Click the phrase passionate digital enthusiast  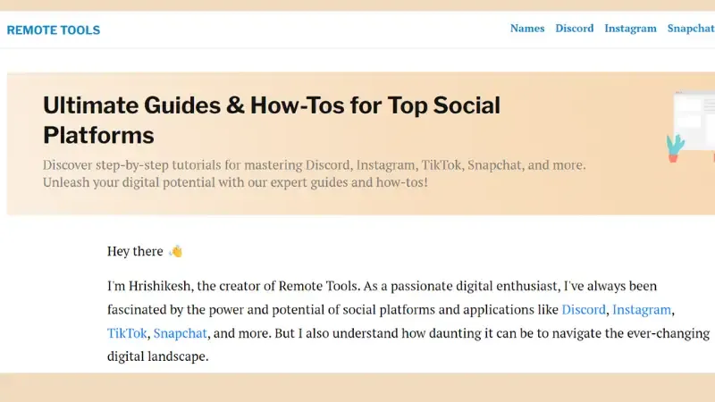coord(474,287)
